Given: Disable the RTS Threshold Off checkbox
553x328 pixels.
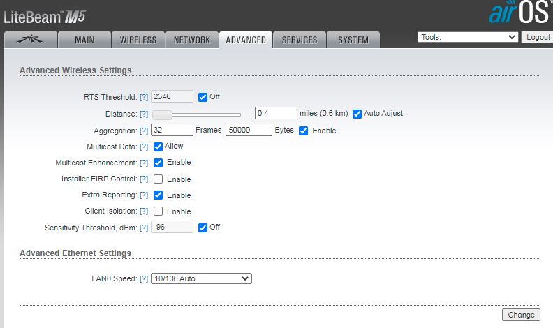Looking at the screenshot, I should coord(203,96).
